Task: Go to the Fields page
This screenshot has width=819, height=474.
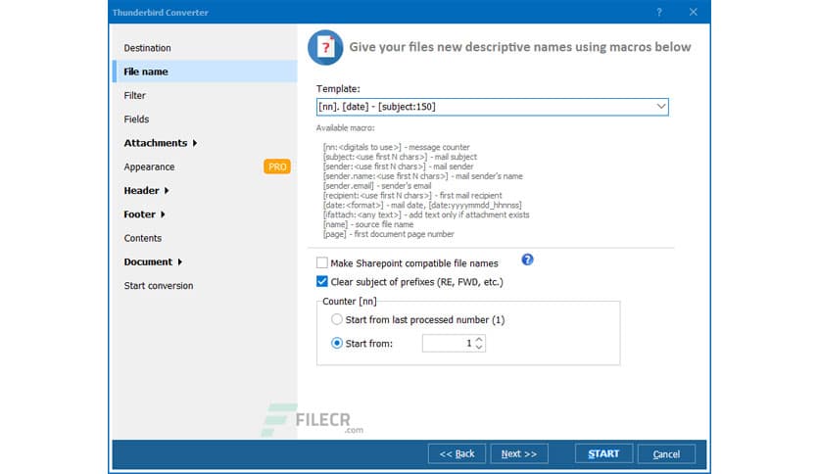Action: click(136, 119)
